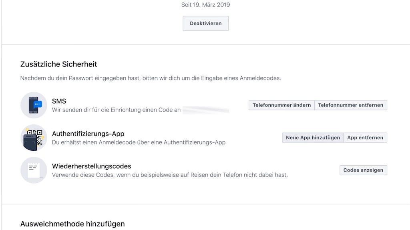The height and width of the screenshot is (230, 410).
Task: Click the Wiederherstellungscodes title
Action: pyautogui.click(x=92, y=166)
